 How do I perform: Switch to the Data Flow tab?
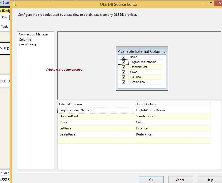click(4, 17)
